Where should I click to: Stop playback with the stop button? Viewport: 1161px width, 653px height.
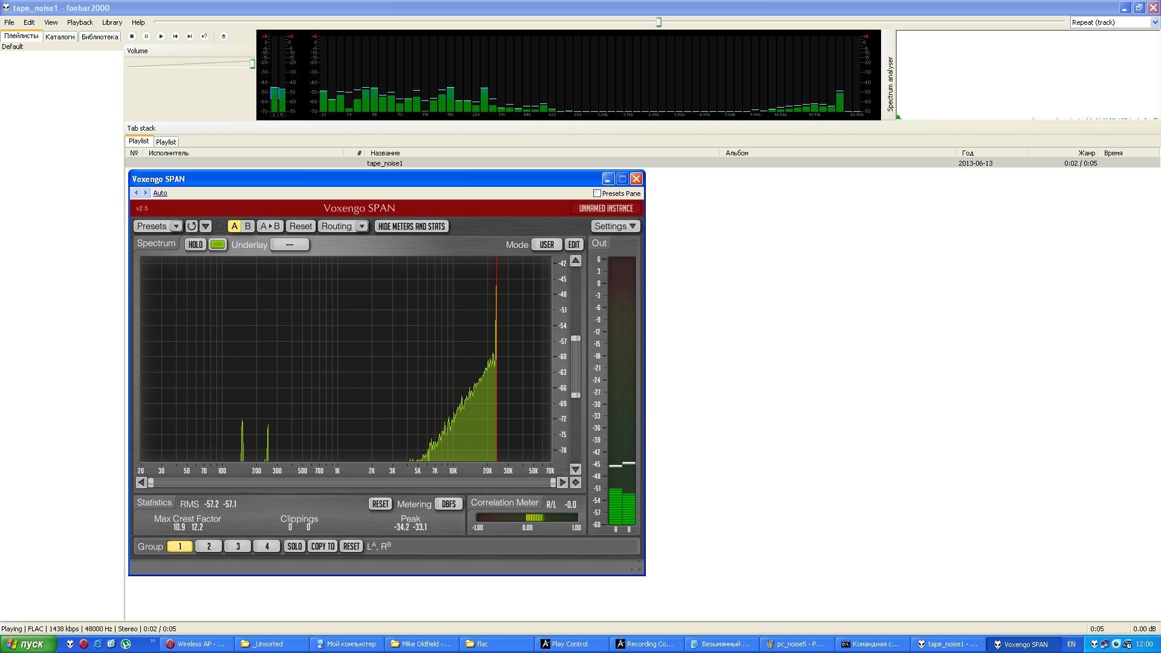coord(132,36)
